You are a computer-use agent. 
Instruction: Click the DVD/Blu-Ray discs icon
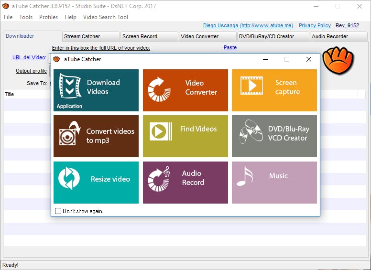point(251,131)
